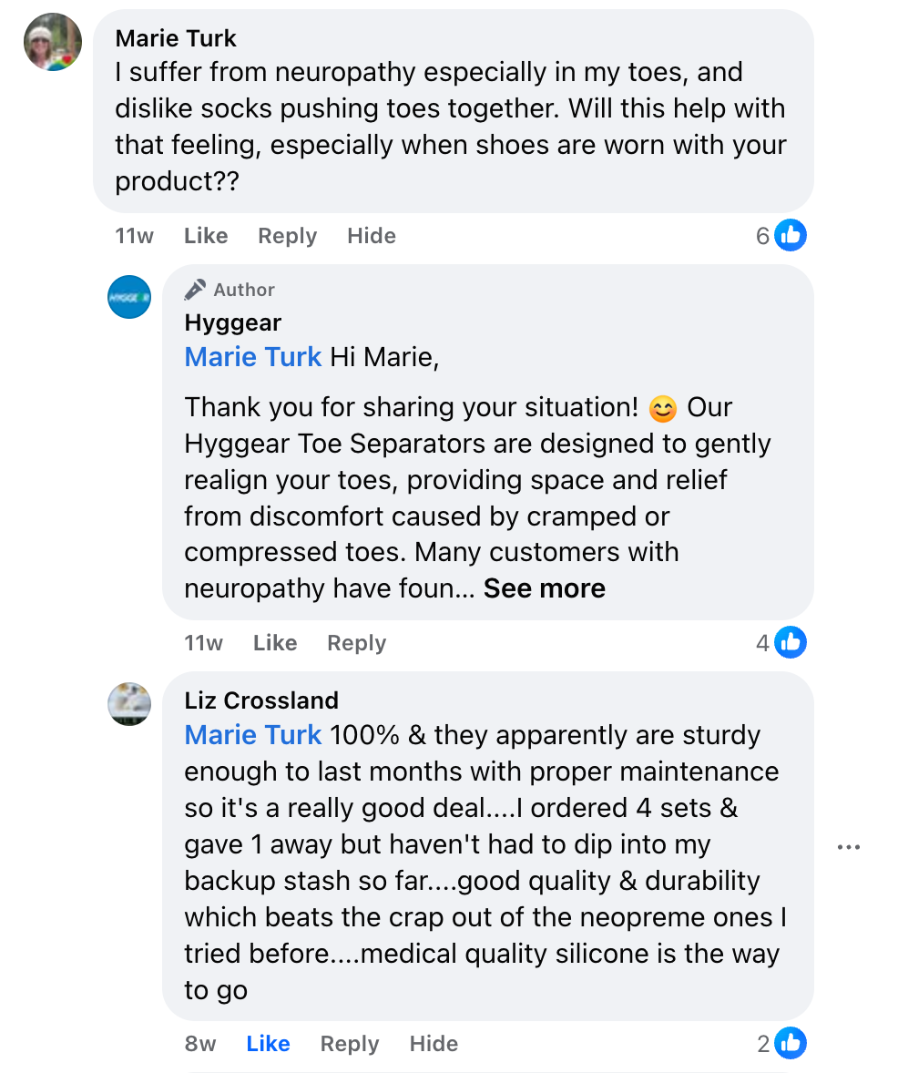Hide Marie Turk's comment

coord(372,236)
